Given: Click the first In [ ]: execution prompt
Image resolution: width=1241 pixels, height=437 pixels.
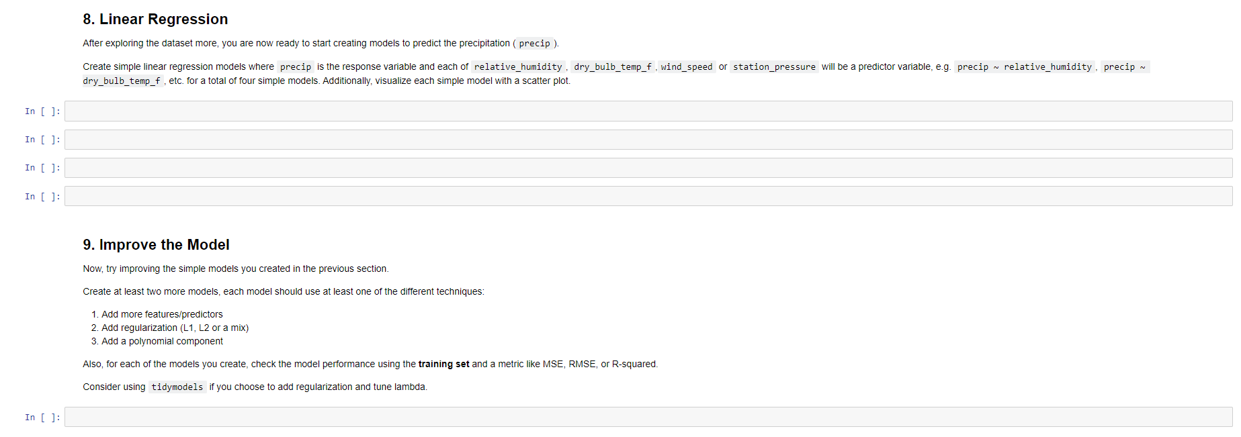Looking at the screenshot, I should (x=42, y=111).
